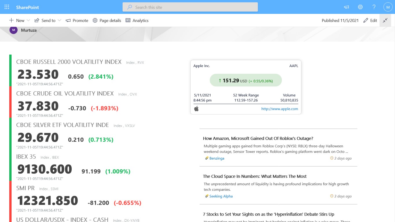Click the Volume value 50,810,835

click(289, 100)
